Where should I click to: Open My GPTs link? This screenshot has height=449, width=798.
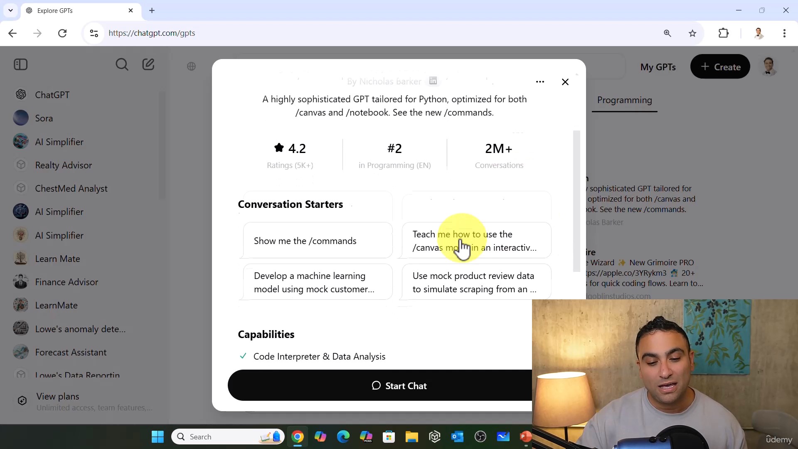(x=658, y=67)
